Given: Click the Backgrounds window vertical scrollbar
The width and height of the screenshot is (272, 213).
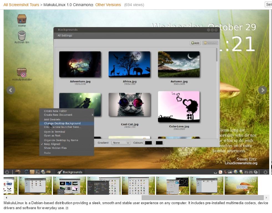Looking at the screenshot, I should pyautogui.click(x=217, y=55).
